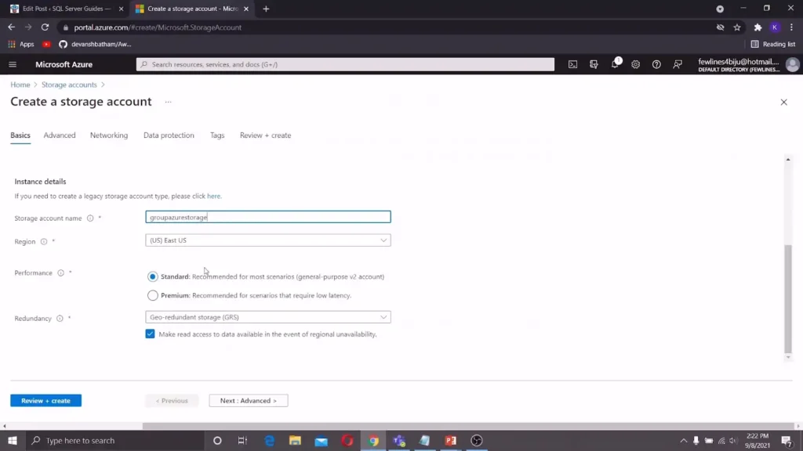Open File Explorer from the taskbar
This screenshot has width=803, height=451.
(x=295, y=440)
